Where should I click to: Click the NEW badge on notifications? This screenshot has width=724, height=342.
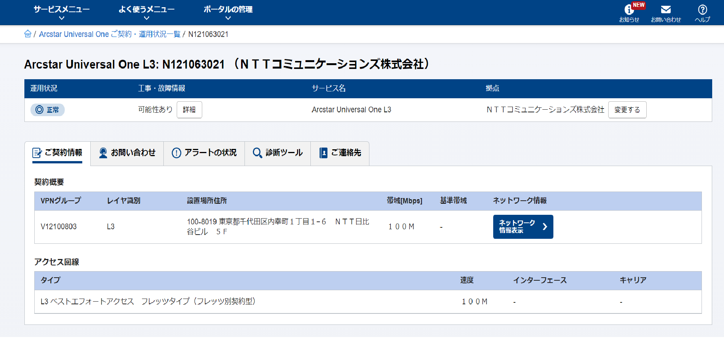click(638, 5)
